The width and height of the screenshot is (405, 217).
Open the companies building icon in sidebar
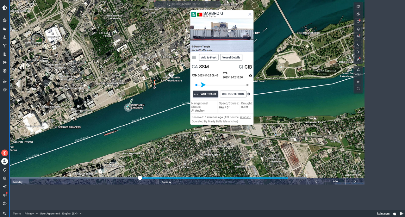pyautogui.click(x=5, y=54)
